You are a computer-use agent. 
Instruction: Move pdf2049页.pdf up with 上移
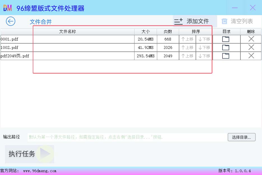pos(187,56)
